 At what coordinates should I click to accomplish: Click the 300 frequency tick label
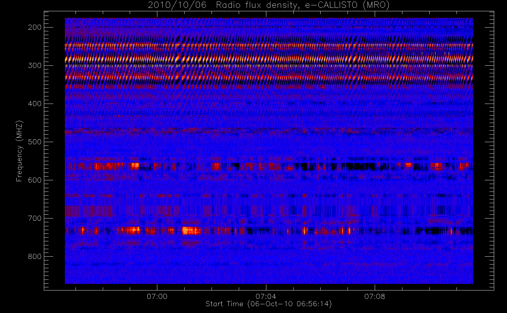click(x=35, y=65)
